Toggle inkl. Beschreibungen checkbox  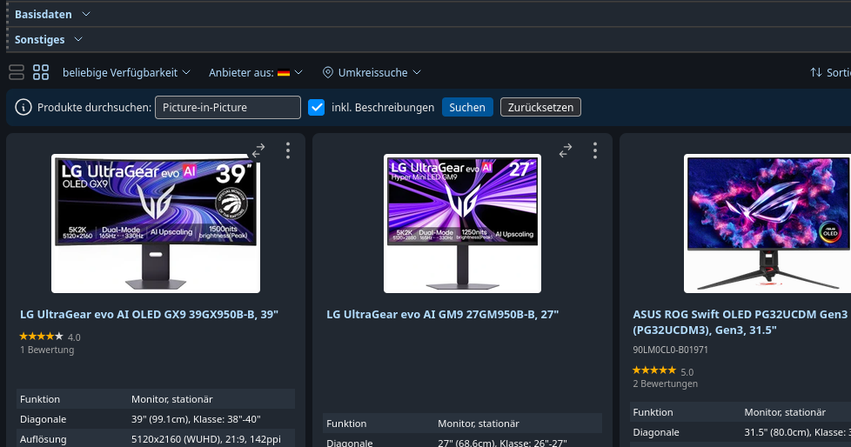317,108
